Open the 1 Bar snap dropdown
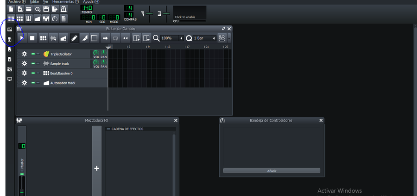This screenshot has height=196, width=417. [x=204, y=38]
